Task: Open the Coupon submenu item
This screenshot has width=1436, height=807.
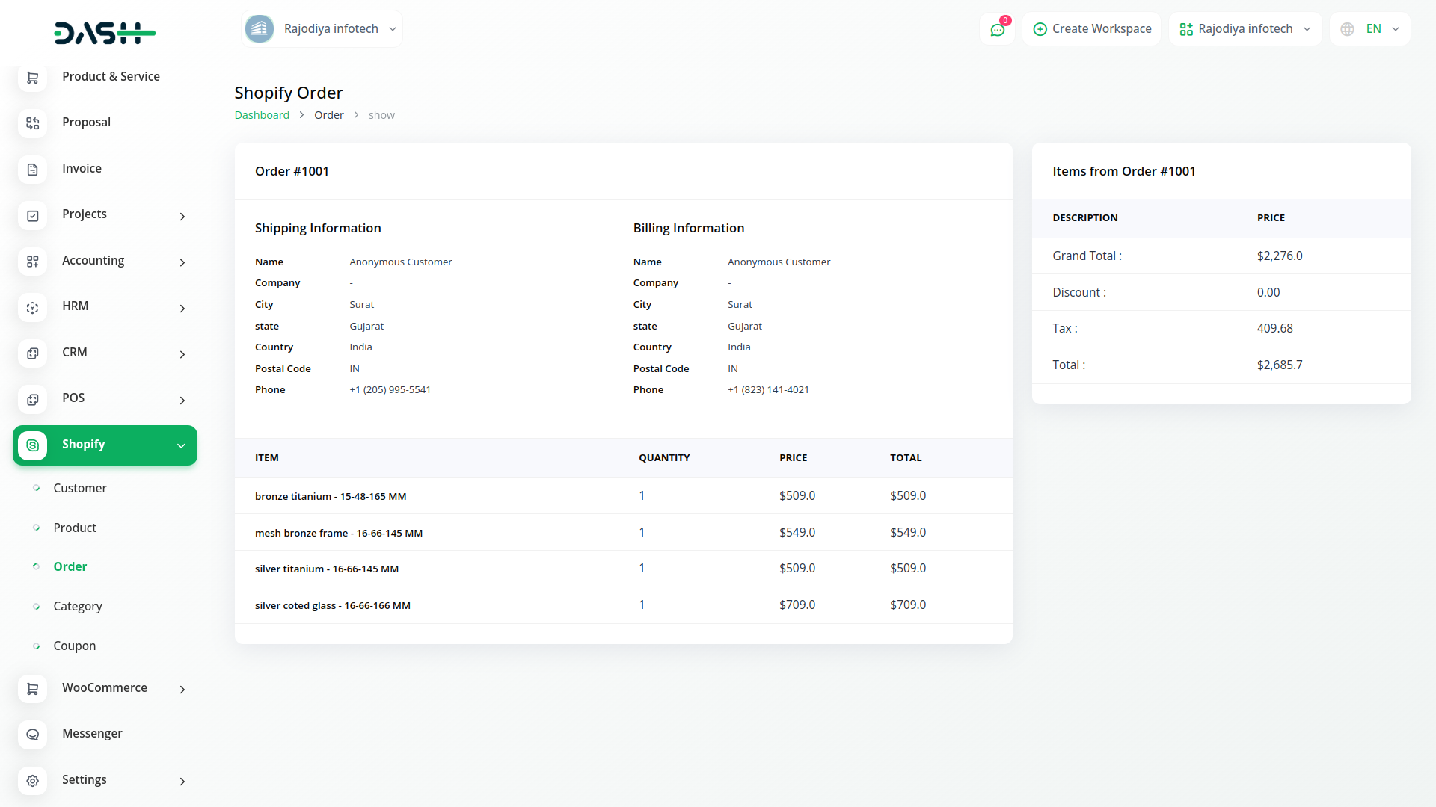Action: 74,646
